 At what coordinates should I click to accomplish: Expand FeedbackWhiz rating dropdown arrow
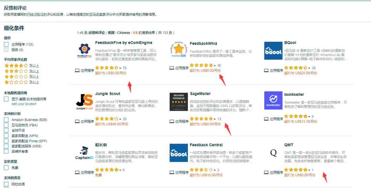pos(215,65)
